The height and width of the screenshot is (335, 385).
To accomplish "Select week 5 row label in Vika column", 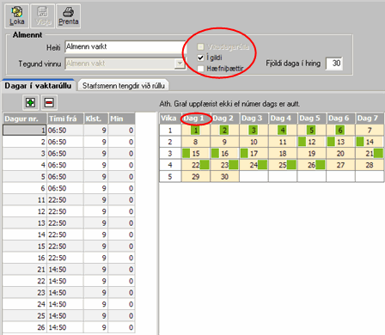I will (x=170, y=177).
